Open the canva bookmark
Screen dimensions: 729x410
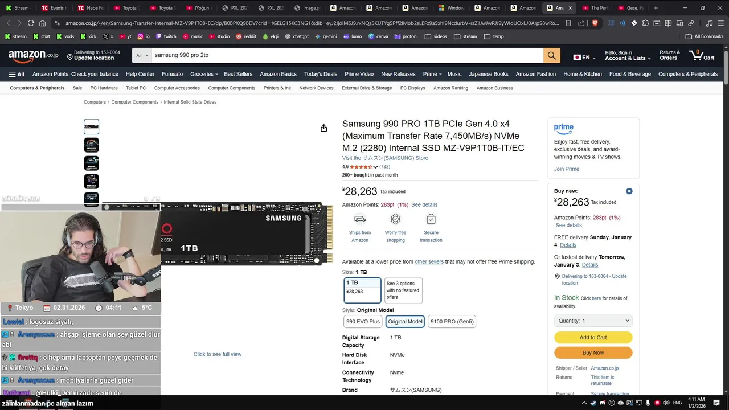point(378,36)
